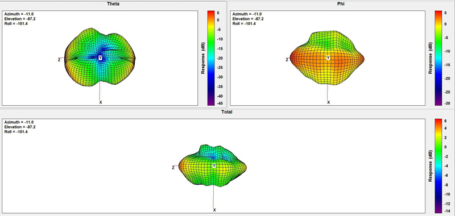The height and width of the screenshot is (216, 455).
Task: Click the -45 tick on Theta color scale
Action: [220, 103]
